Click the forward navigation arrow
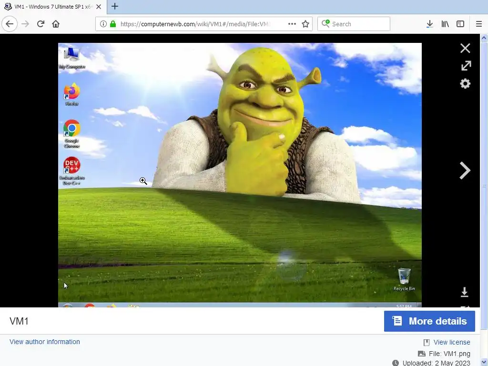Screen dimensions: 488x366 tap(25, 24)
